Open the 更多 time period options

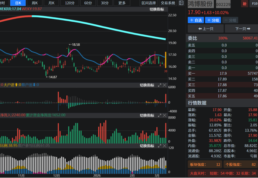(x=122, y=3)
